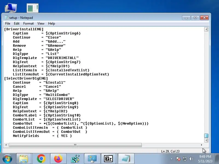Open the View menu
The width and height of the screenshot is (219, 164).
pos(41,24)
